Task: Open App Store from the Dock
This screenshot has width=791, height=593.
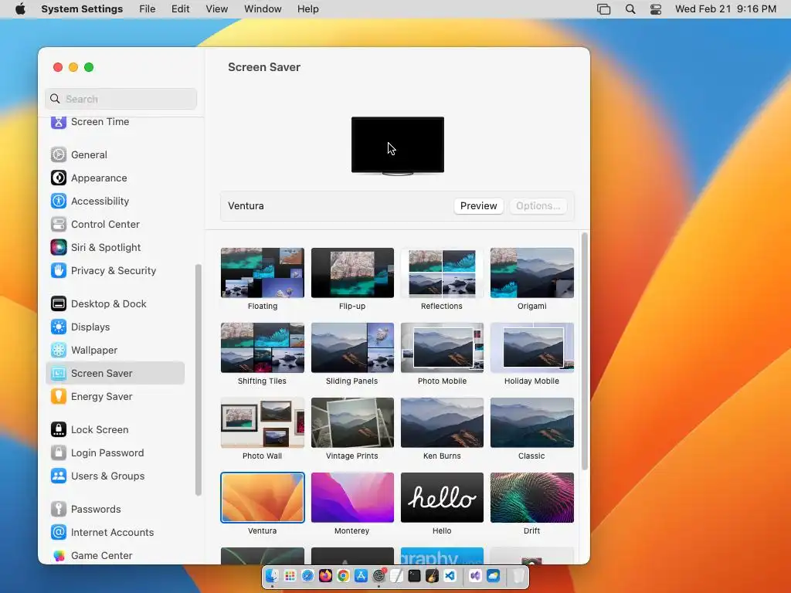Action: pyautogui.click(x=362, y=576)
